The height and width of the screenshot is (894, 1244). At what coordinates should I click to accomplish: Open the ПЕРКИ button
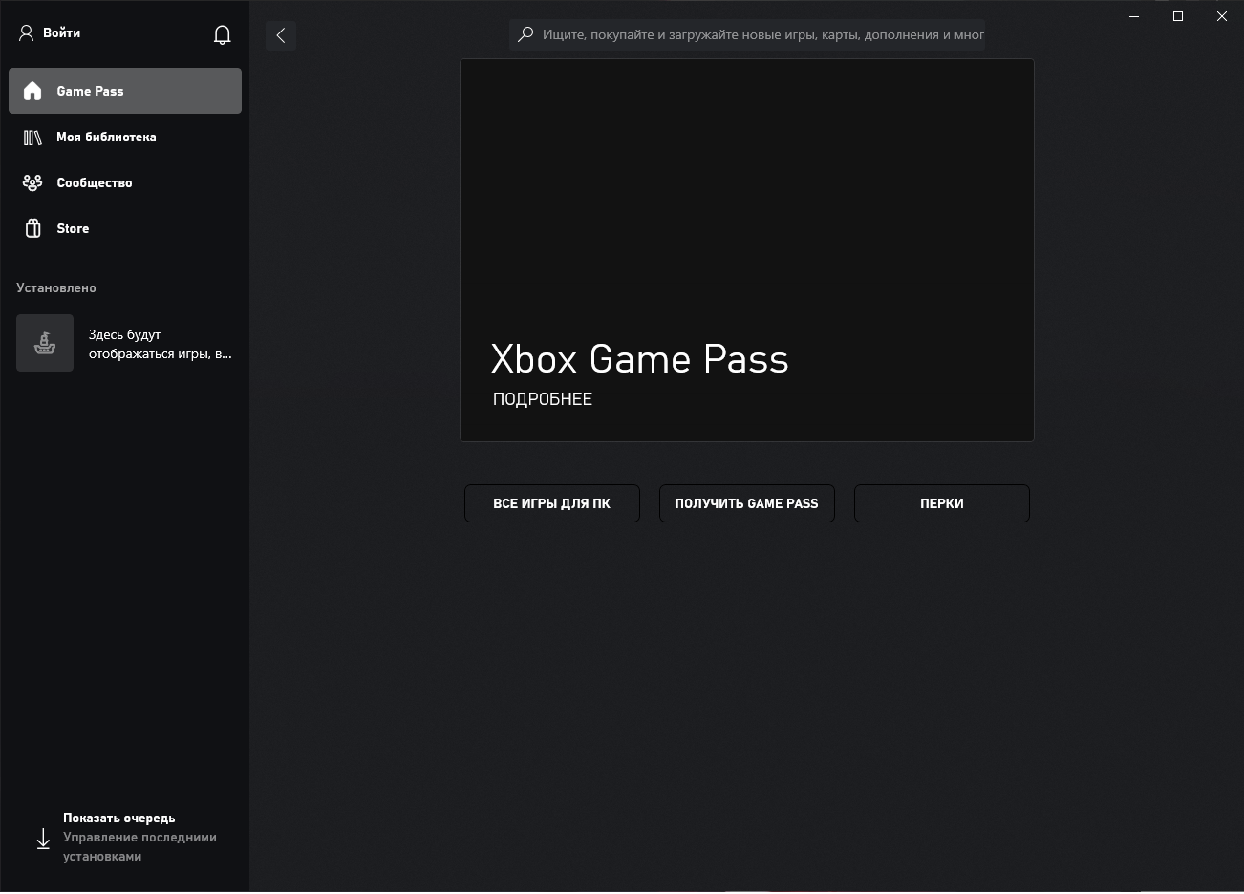942,503
